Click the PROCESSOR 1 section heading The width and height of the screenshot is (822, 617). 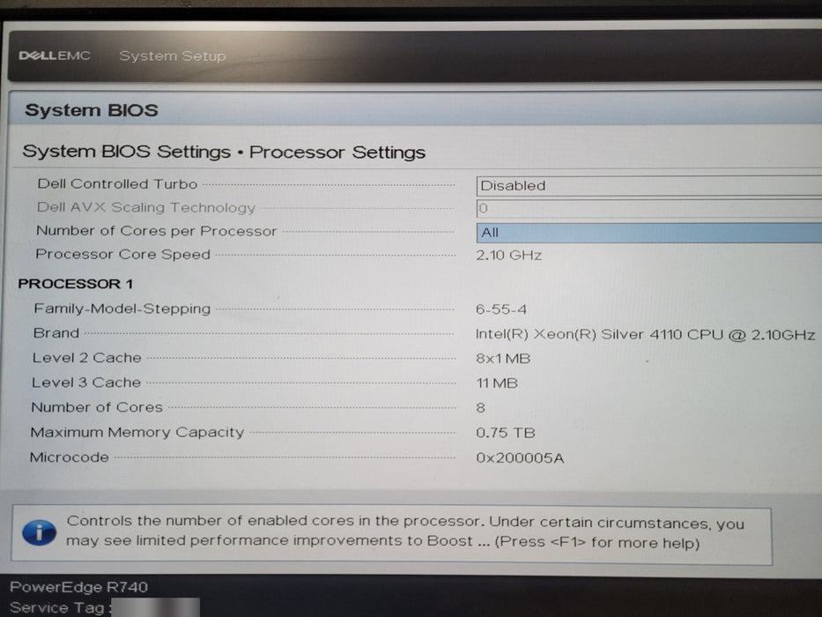pyautogui.click(x=76, y=284)
